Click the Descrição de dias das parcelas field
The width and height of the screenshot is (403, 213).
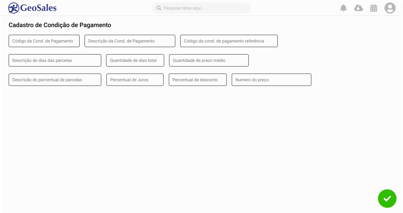(x=55, y=60)
